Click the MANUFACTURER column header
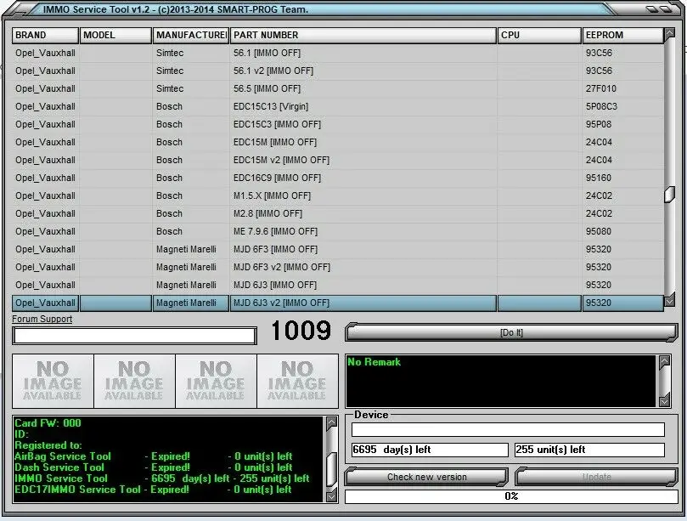 click(x=190, y=35)
